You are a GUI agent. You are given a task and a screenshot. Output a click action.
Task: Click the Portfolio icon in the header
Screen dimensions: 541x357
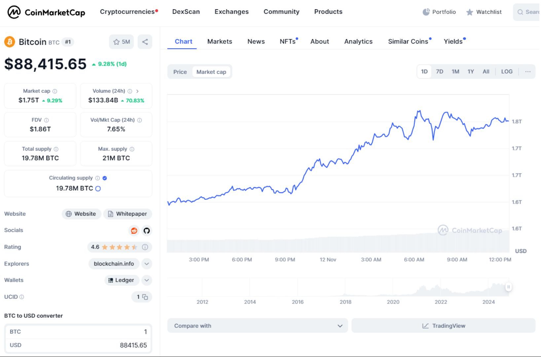click(x=426, y=12)
